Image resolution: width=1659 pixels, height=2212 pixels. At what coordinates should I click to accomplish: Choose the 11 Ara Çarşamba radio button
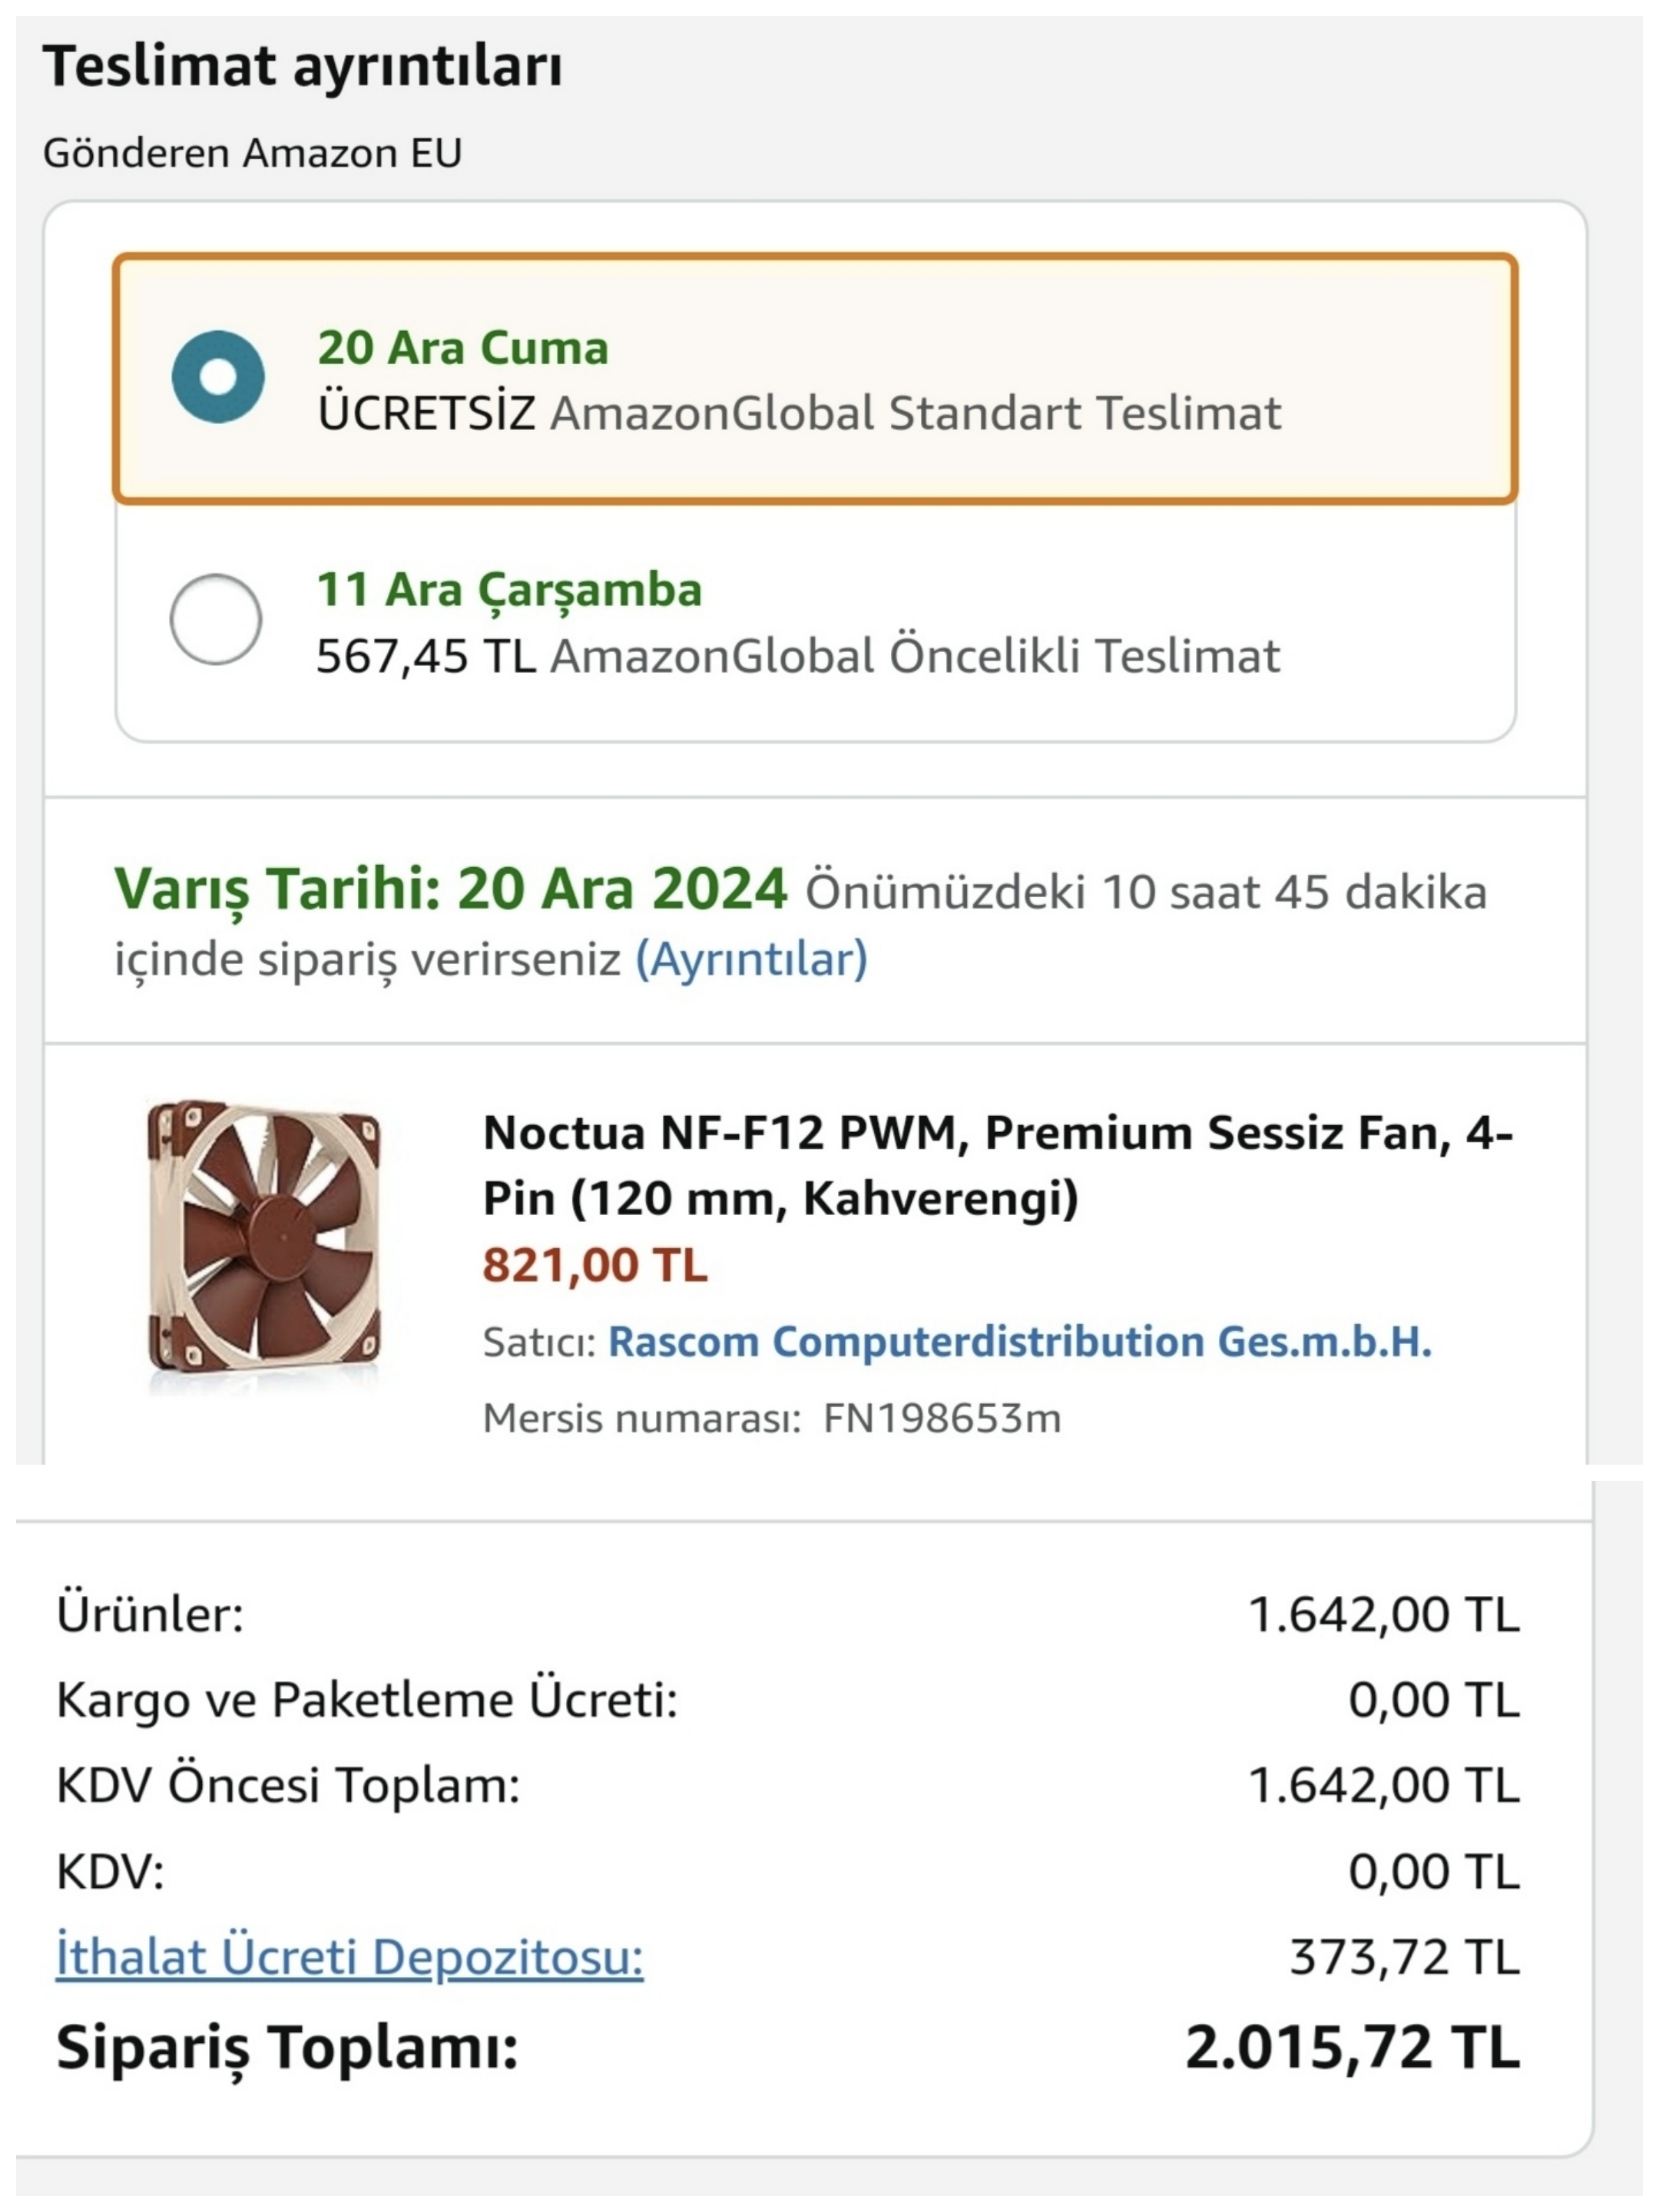(x=216, y=619)
